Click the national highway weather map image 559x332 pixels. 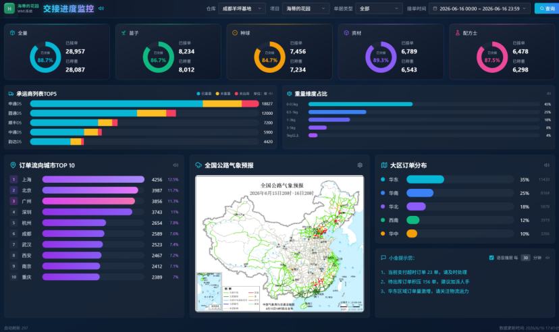point(279,244)
